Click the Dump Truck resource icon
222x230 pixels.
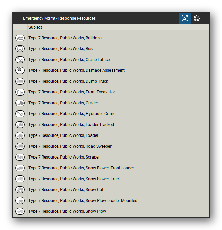pyautogui.click(x=20, y=81)
